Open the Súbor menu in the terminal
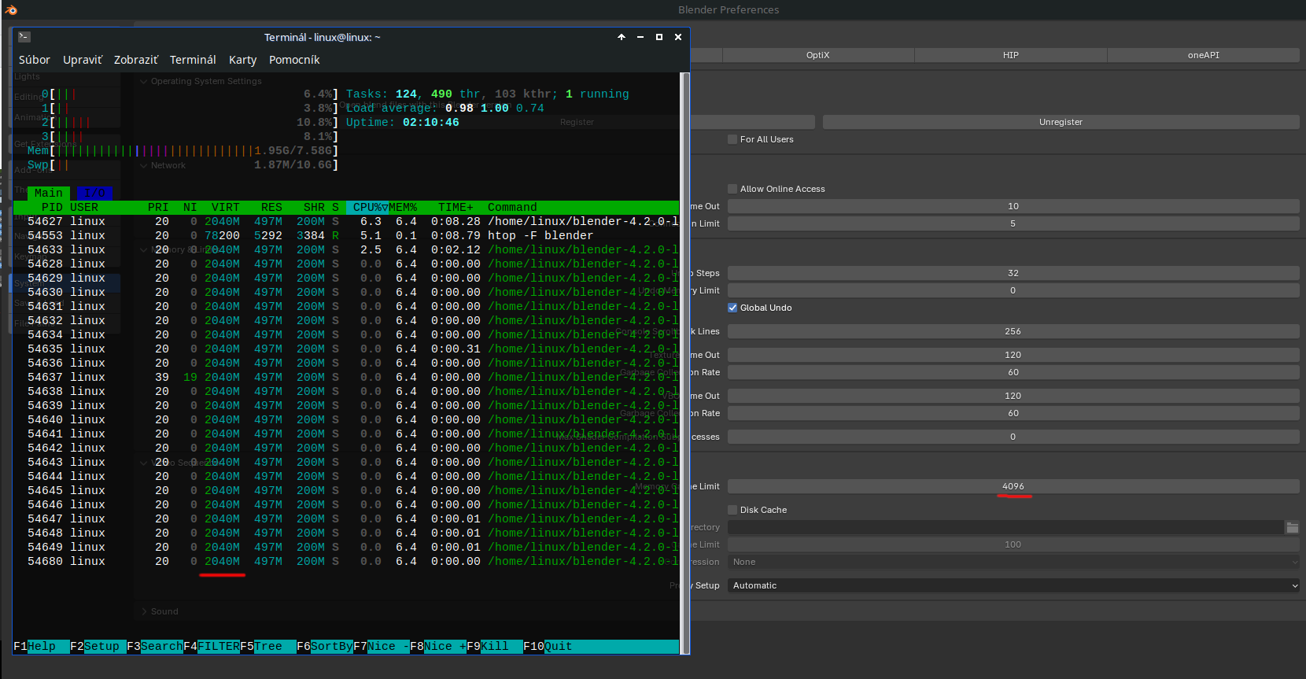This screenshot has width=1306, height=679. tap(34, 60)
